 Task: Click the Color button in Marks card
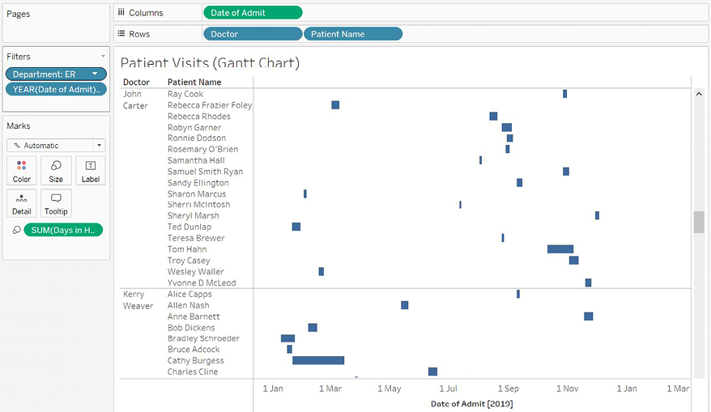pyautogui.click(x=22, y=171)
